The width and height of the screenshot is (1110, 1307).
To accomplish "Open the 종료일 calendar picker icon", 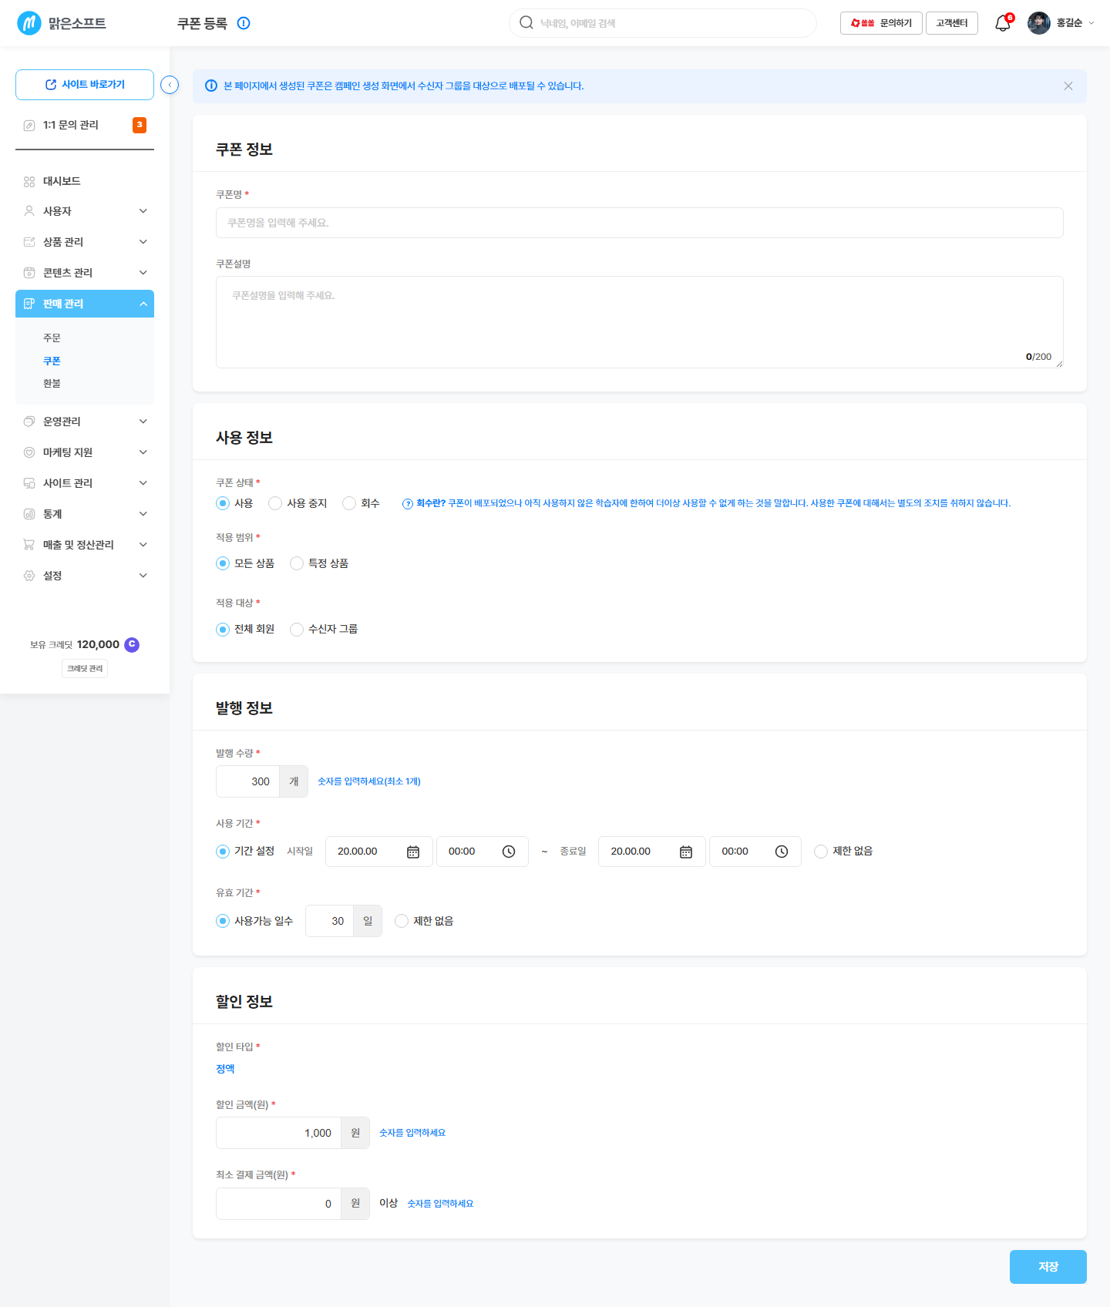I will click(x=686, y=852).
